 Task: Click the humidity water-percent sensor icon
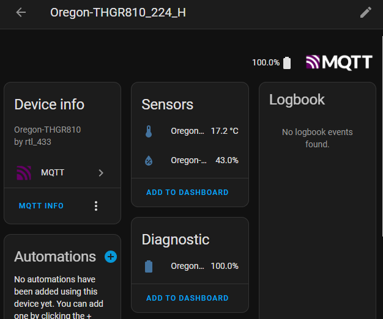pyautogui.click(x=149, y=161)
